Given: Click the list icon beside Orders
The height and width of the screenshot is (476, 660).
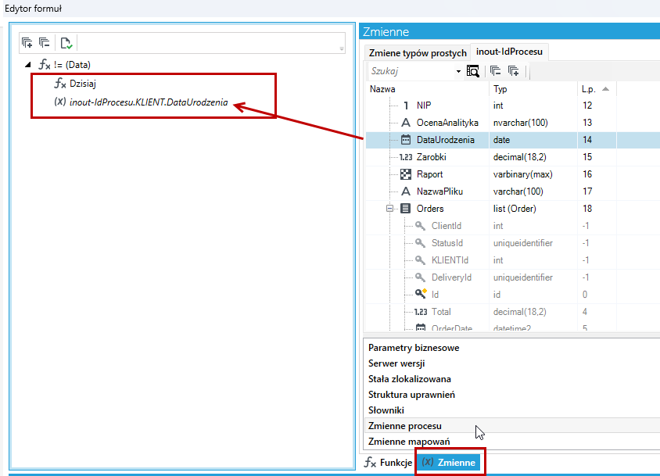Looking at the screenshot, I should tap(406, 209).
